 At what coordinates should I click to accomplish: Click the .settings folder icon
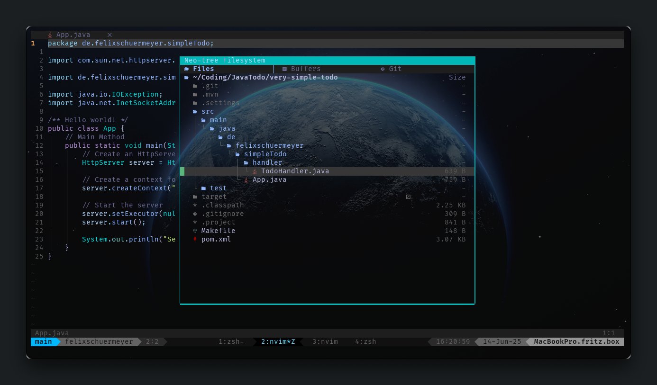click(x=195, y=103)
